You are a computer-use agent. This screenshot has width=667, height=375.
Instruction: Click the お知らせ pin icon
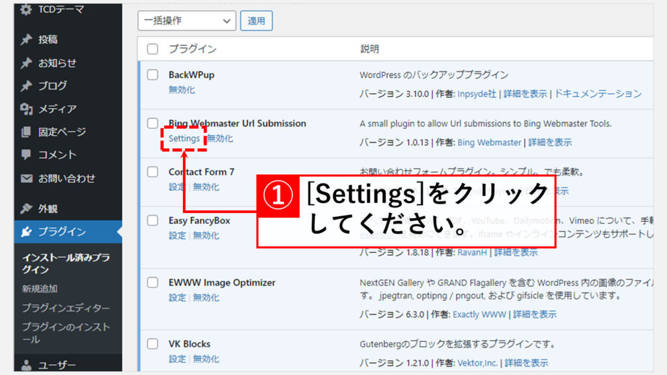point(26,63)
